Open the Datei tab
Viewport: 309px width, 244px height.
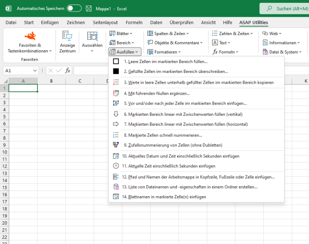[x=11, y=23]
